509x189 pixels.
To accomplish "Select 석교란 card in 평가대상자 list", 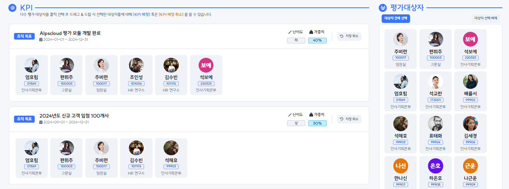I will tap(435, 92).
